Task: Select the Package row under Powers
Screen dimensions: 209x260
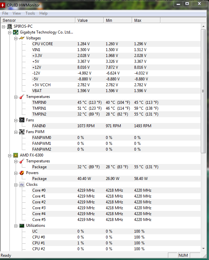Action: (116, 179)
